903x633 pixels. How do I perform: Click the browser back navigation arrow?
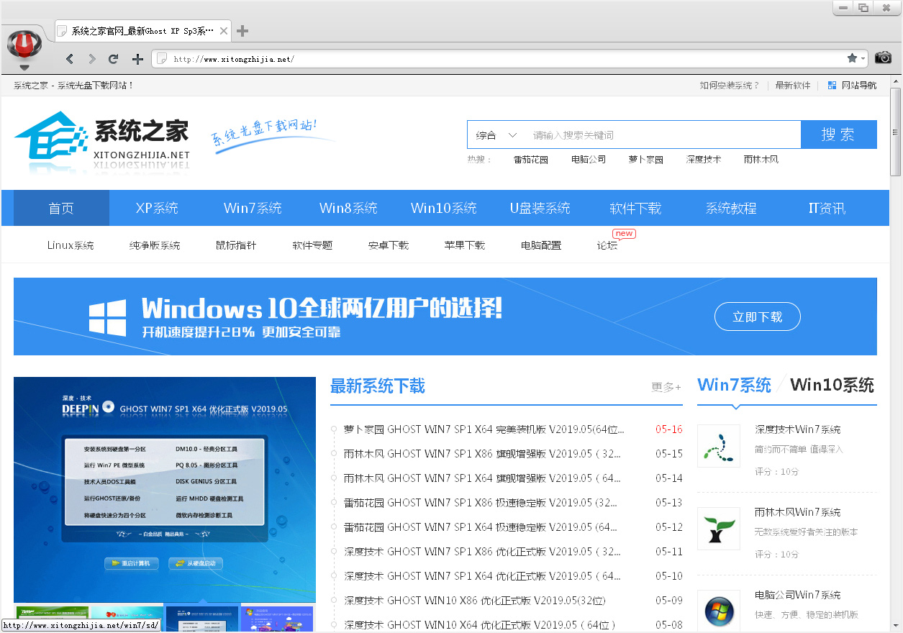(x=68, y=59)
